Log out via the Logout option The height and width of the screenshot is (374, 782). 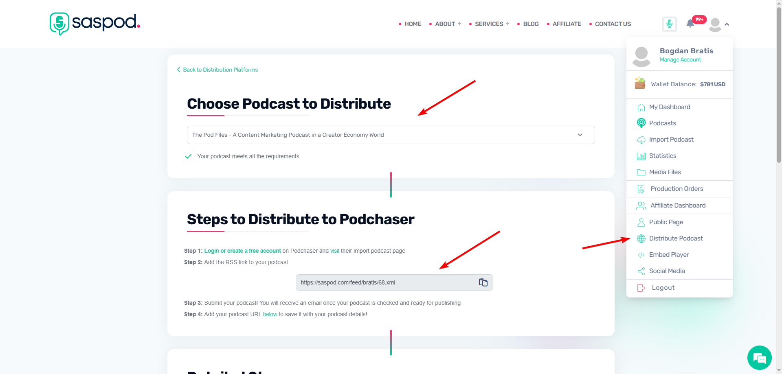[x=663, y=288]
